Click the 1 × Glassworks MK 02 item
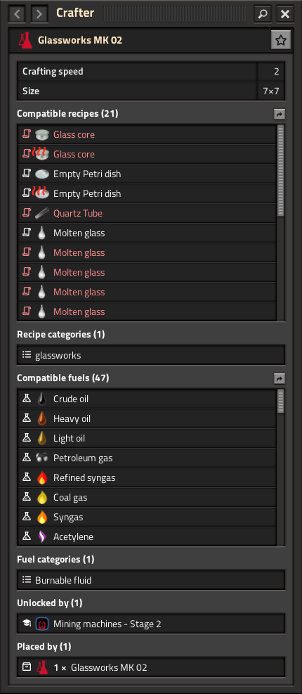 [x=151, y=667]
